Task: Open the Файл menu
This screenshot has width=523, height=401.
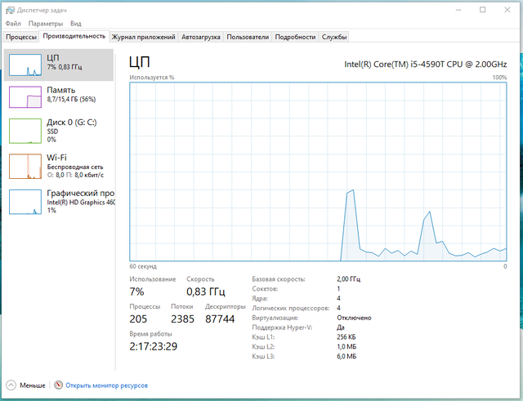Action: click(x=13, y=24)
